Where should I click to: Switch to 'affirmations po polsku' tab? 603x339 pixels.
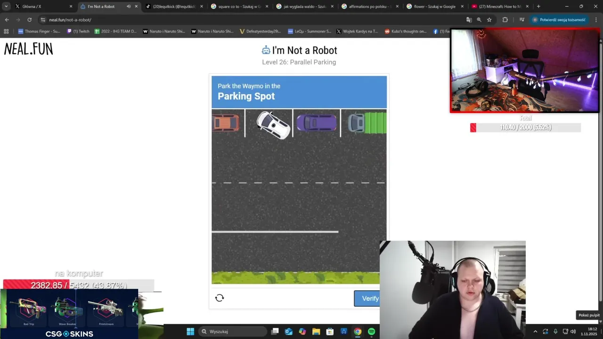(369, 7)
